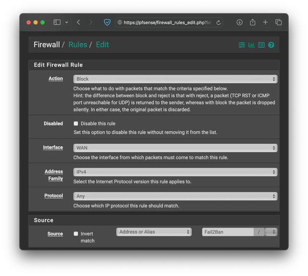Toggle the Invert match checkbox
The width and height of the screenshot is (308, 276).
tap(76, 234)
